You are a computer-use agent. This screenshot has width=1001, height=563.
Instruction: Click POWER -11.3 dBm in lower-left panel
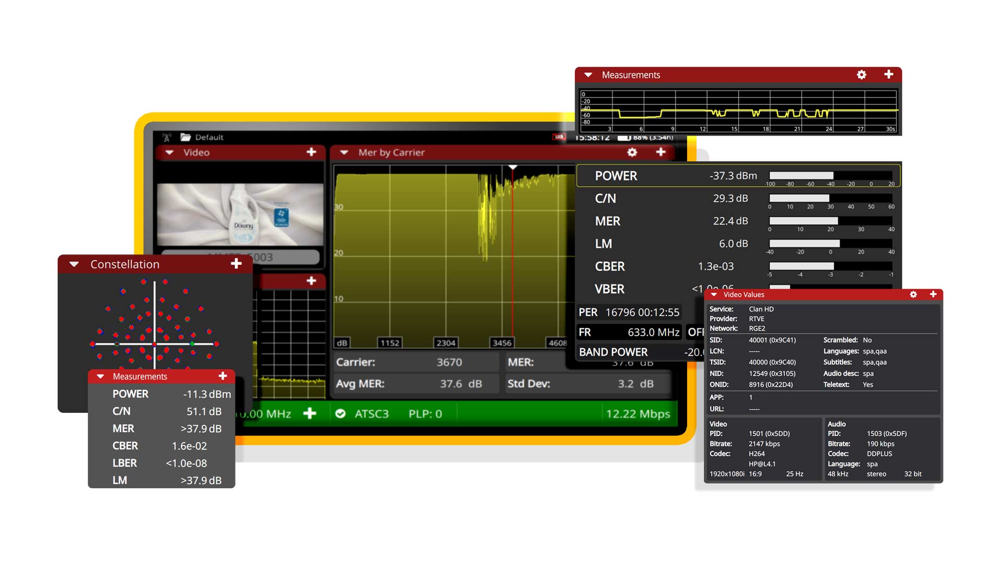pyautogui.click(x=162, y=394)
